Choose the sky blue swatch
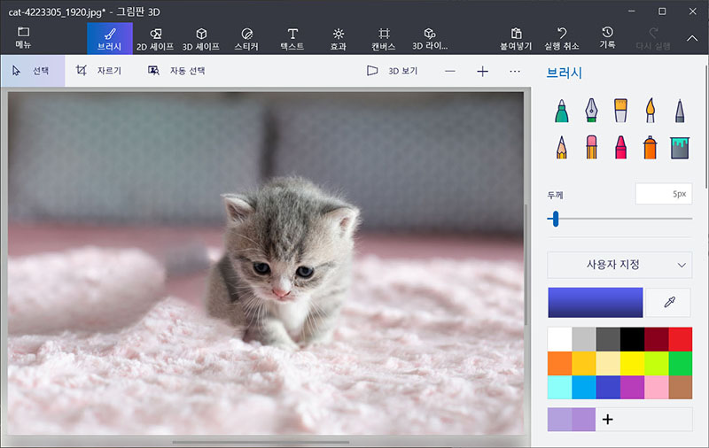 click(x=584, y=387)
